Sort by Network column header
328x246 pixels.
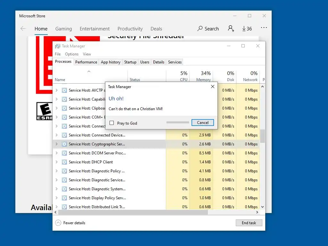[248, 76]
